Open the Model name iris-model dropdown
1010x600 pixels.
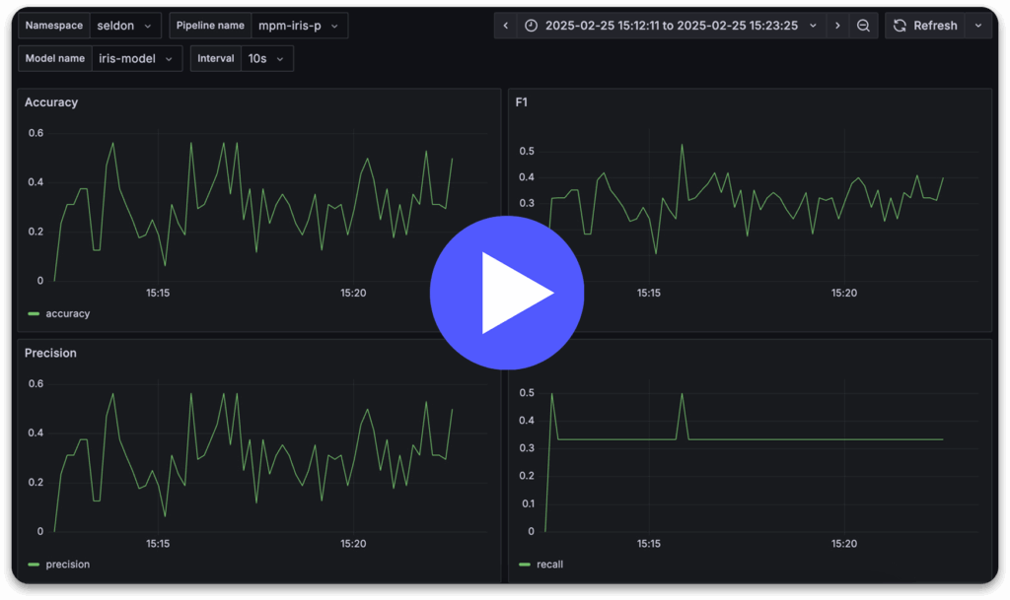137,58
